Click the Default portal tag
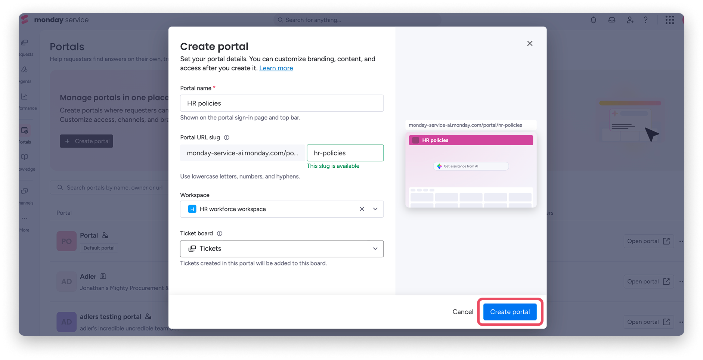Image resolution: width=703 pixels, height=360 pixels. point(99,248)
